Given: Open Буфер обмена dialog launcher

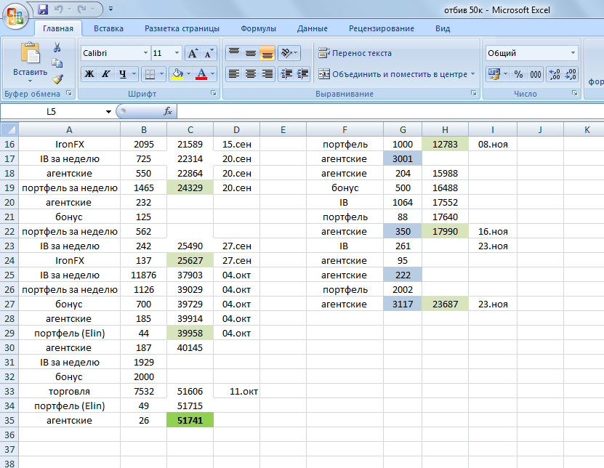Looking at the screenshot, I should point(69,93).
